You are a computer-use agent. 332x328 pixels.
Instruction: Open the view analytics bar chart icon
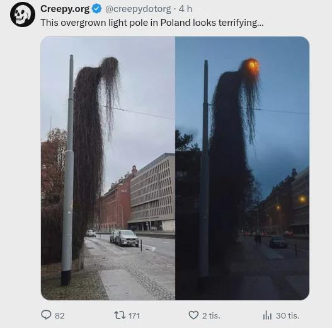click(x=267, y=315)
